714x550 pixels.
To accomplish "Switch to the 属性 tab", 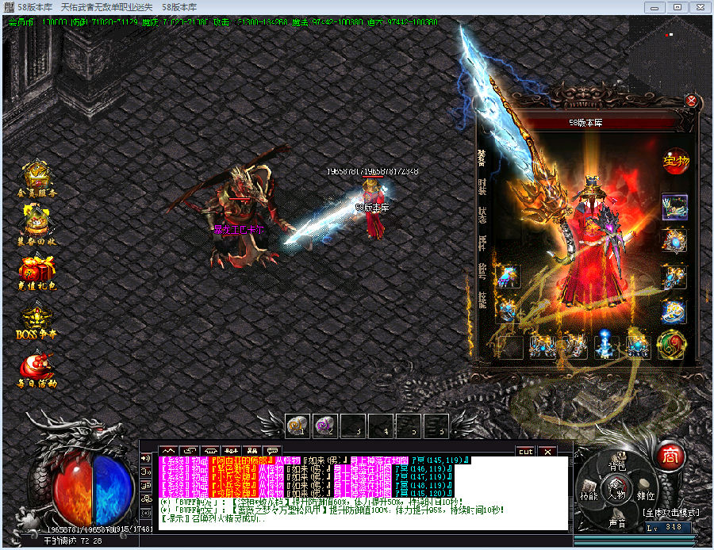I will click(x=482, y=243).
